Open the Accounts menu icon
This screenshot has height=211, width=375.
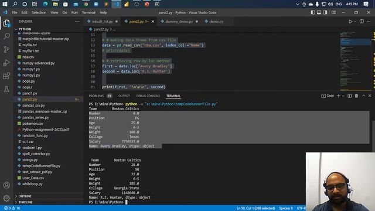6,185
